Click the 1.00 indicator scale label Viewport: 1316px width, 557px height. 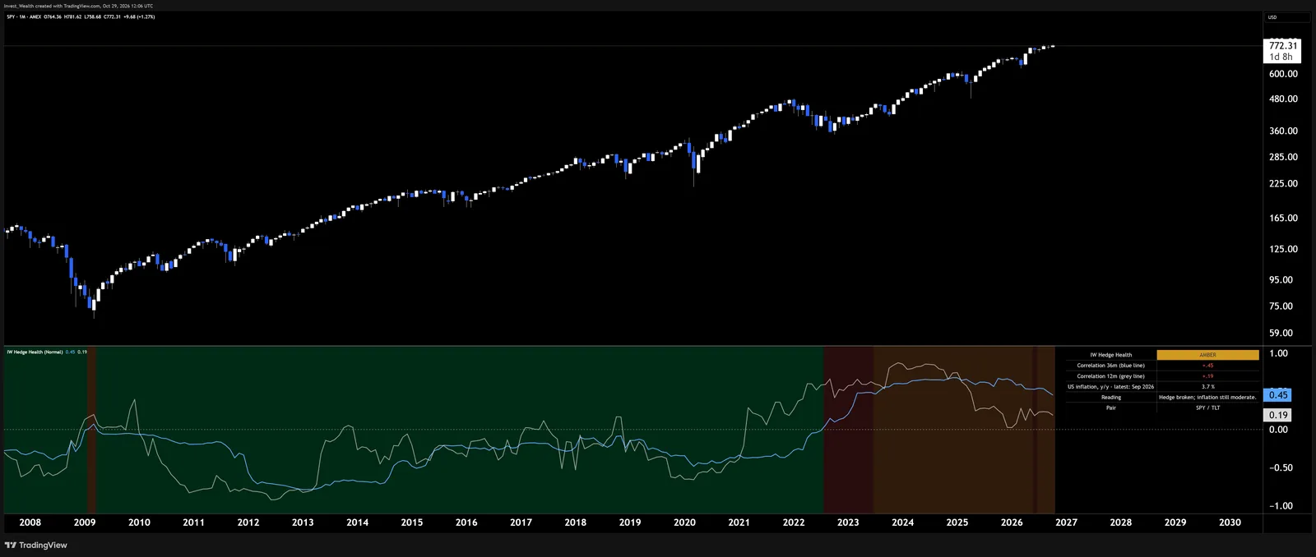pos(1278,353)
